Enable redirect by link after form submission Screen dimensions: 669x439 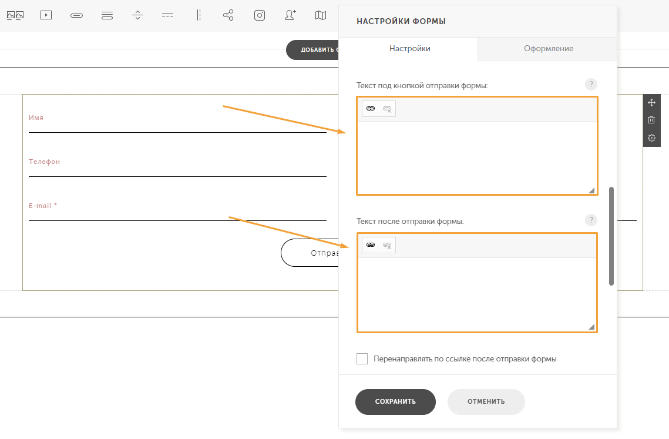(362, 358)
